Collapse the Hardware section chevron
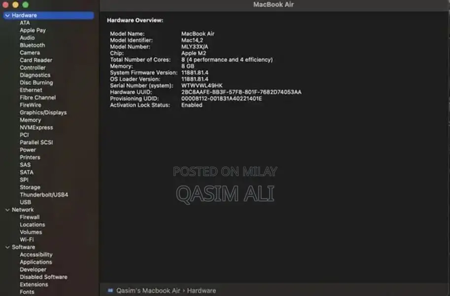Screen dimensions: 450x296 coord(7,16)
